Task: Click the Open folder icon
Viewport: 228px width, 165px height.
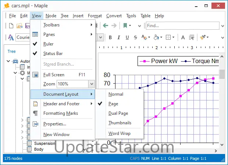Action: 19,26
